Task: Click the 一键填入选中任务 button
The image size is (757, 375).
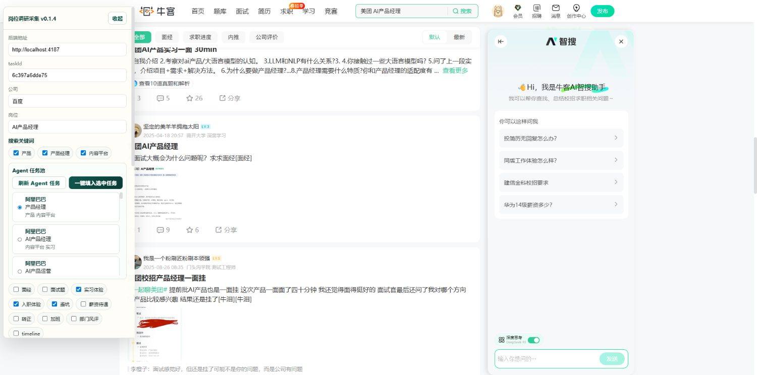Action: tap(96, 183)
